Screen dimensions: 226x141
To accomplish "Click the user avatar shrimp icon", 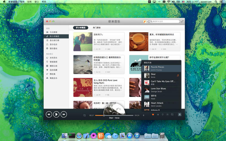I will (x=145, y=21).
